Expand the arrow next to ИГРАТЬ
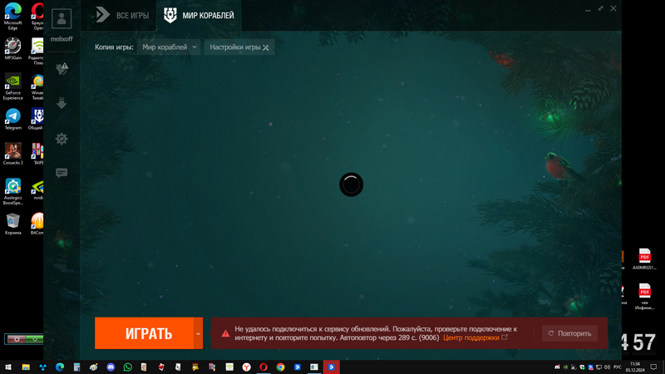 coord(198,333)
